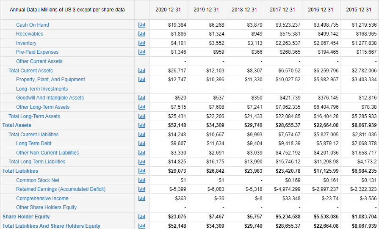Viewport: 379px width, 229px height.
Task: Click the Cash On Hand link
Action: point(32,25)
